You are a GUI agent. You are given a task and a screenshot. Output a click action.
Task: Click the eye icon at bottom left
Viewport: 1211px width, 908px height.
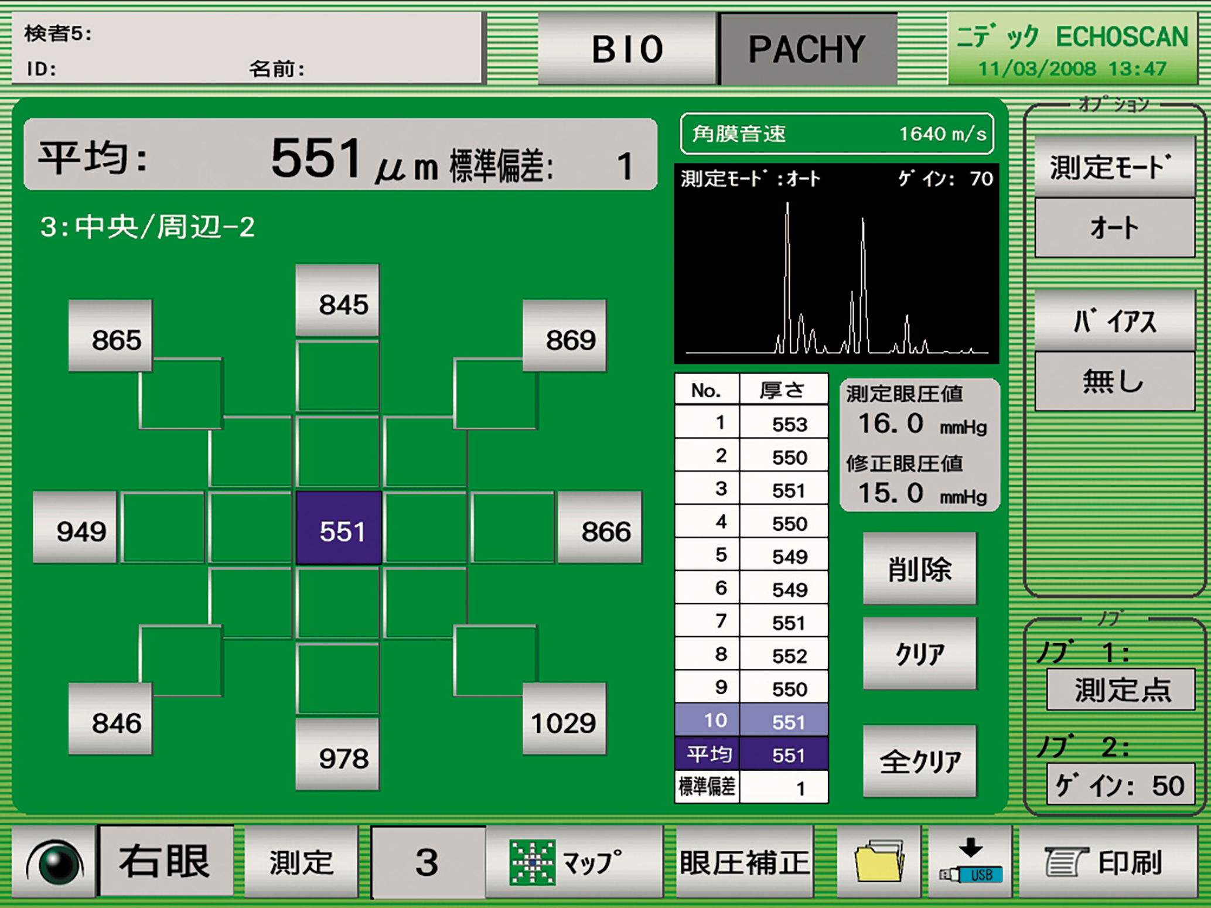tap(53, 862)
